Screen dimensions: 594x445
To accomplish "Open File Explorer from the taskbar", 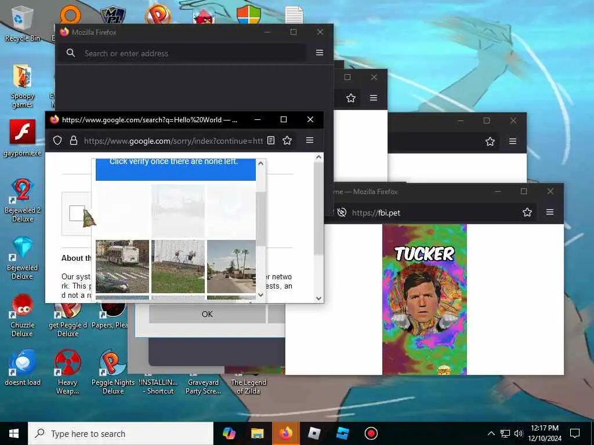I will point(258,433).
